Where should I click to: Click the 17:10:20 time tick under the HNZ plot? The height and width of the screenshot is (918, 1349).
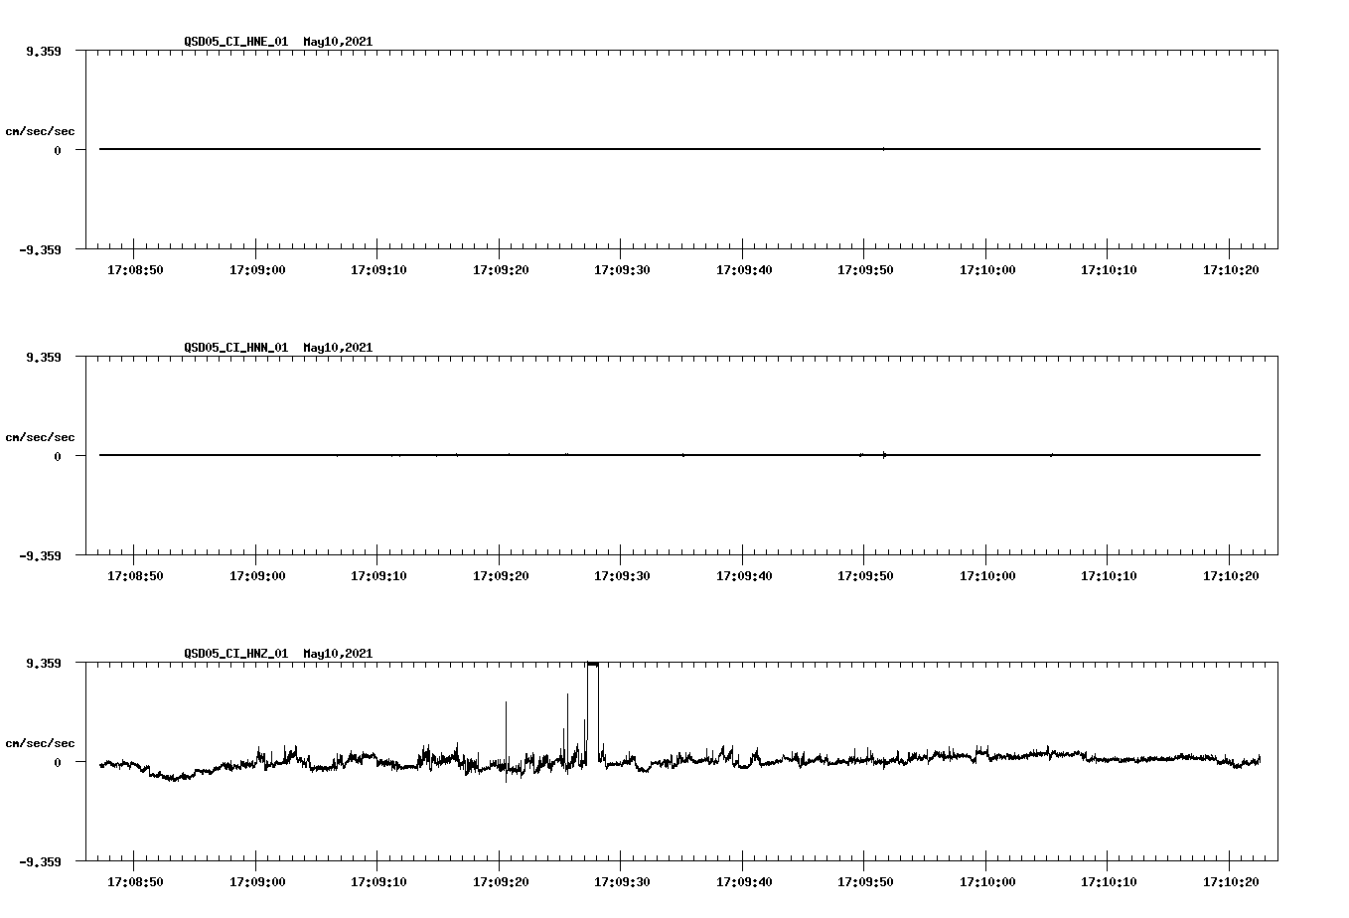[x=1229, y=880]
